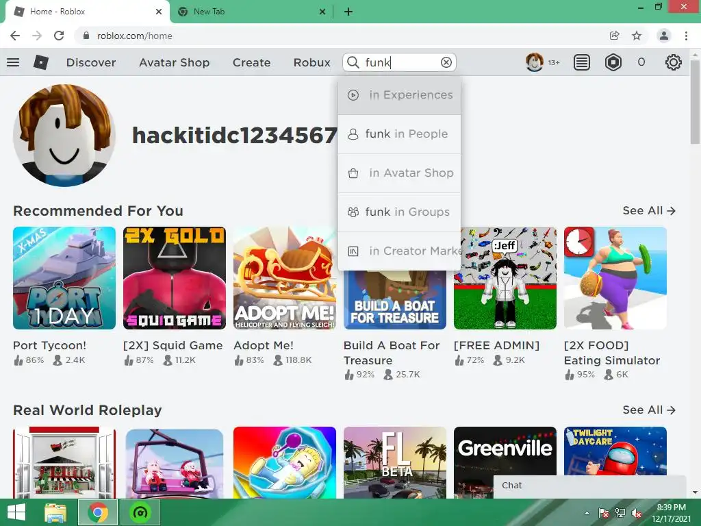Open Avatar Shop in navbar
Screen dimensions: 701x526
(x=175, y=62)
